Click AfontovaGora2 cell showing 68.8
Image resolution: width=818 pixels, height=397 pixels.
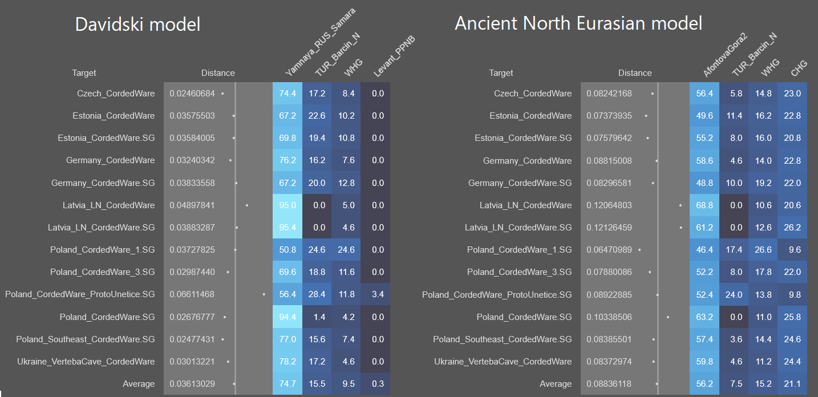[x=704, y=205]
